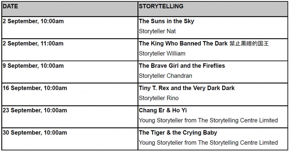Click the 9 September, 10:00am cell

pyautogui.click(x=70, y=72)
